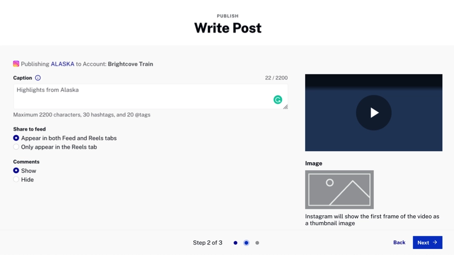Click the second step indicator dot
The image size is (454, 255).
(246, 243)
